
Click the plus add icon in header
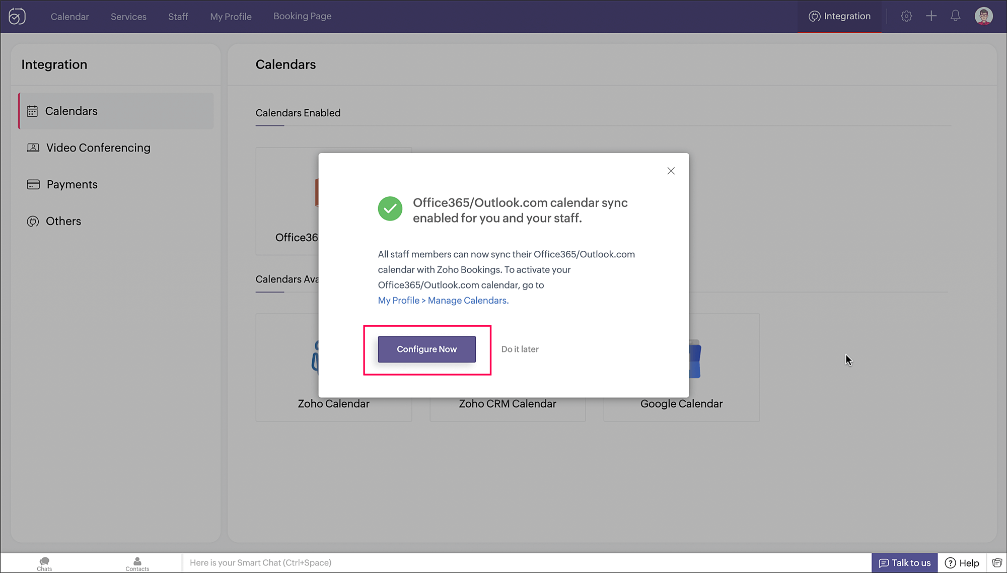coord(931,16)
